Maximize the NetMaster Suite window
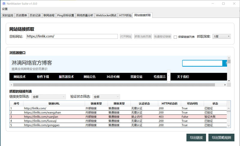240x146 pixels. pos(223,4)
